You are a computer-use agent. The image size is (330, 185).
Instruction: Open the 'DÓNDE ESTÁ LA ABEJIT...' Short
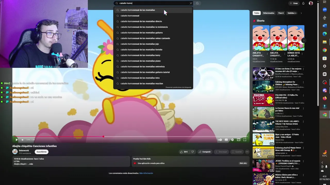(296, 38)
